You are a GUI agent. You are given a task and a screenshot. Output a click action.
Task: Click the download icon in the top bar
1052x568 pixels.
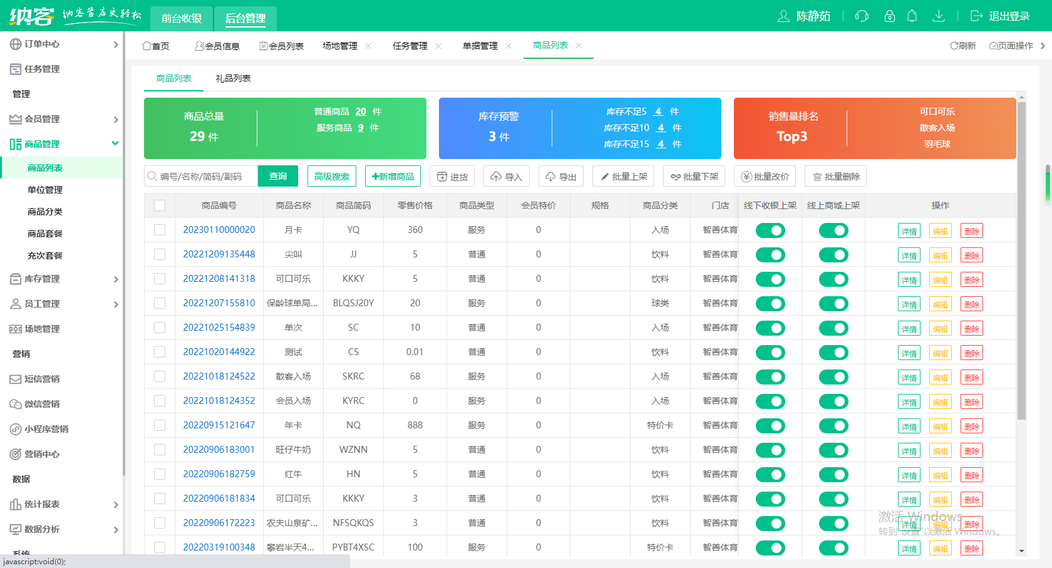(939, 16)
